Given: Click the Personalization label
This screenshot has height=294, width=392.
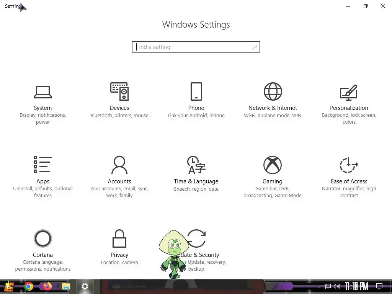Looking at the screenshot, I should click(x=349, y=108).
